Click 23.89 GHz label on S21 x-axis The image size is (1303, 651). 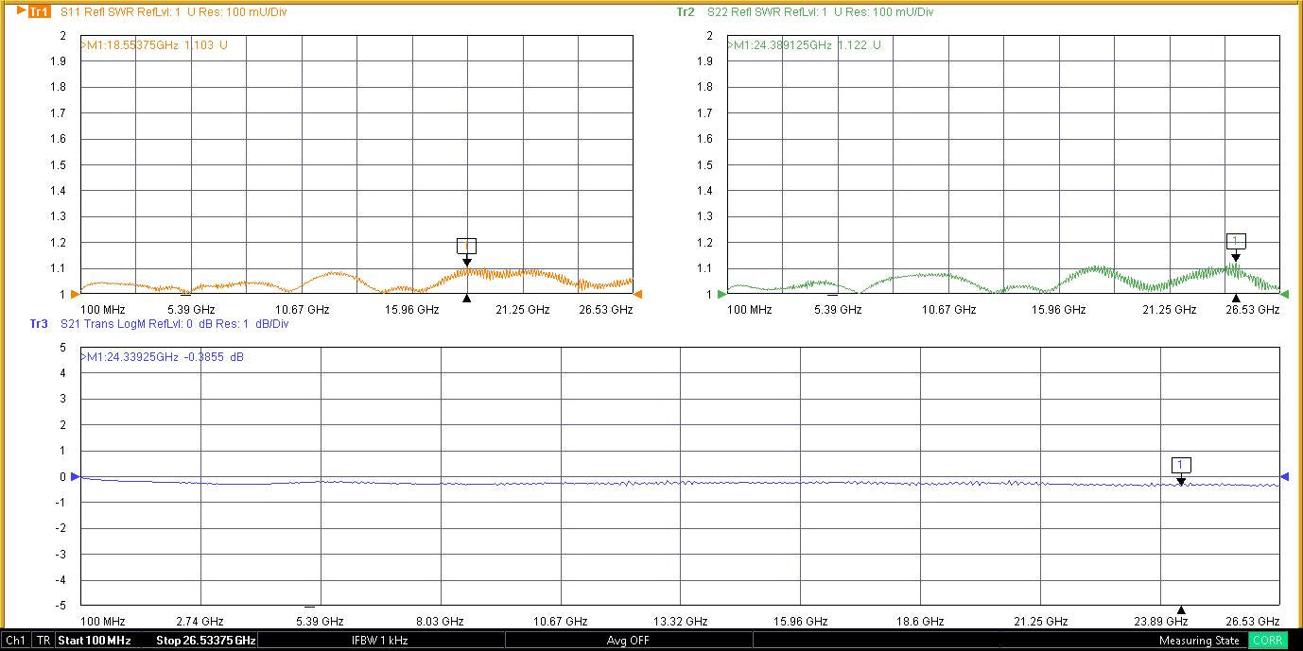pos(1161,621)
